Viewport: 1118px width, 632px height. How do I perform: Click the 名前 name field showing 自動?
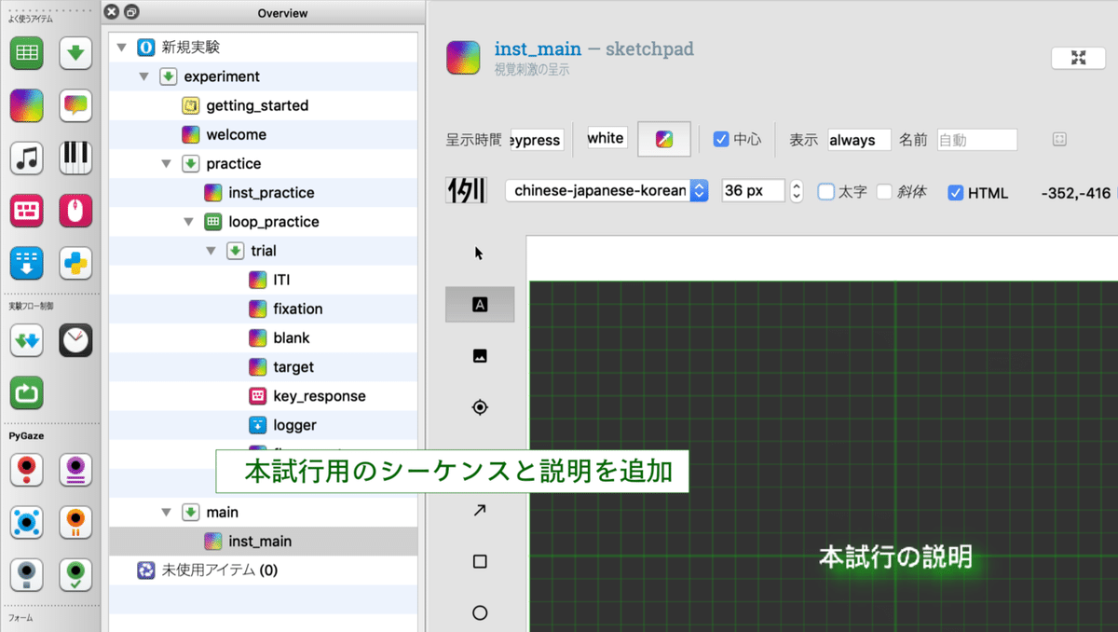(977, 140)
